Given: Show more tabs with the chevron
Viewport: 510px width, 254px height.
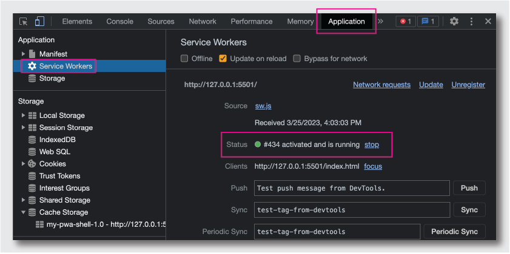Looking at the screenshot, I should pyautogui.click(x=380, y=21).
